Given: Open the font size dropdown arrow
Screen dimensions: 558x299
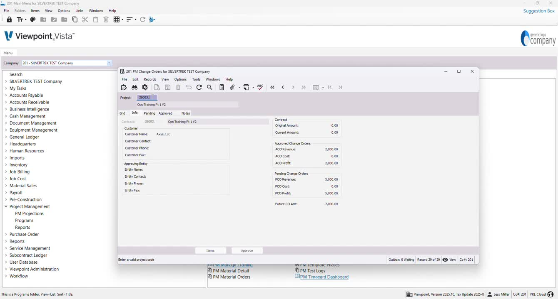Looking at the screenshot, I should pyautogui.click(x=25, y=20).
